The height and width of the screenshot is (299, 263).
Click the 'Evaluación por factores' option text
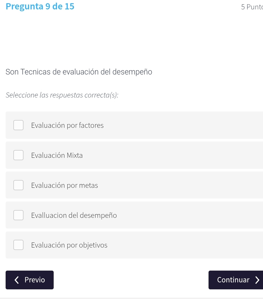(x=67, y=125)
